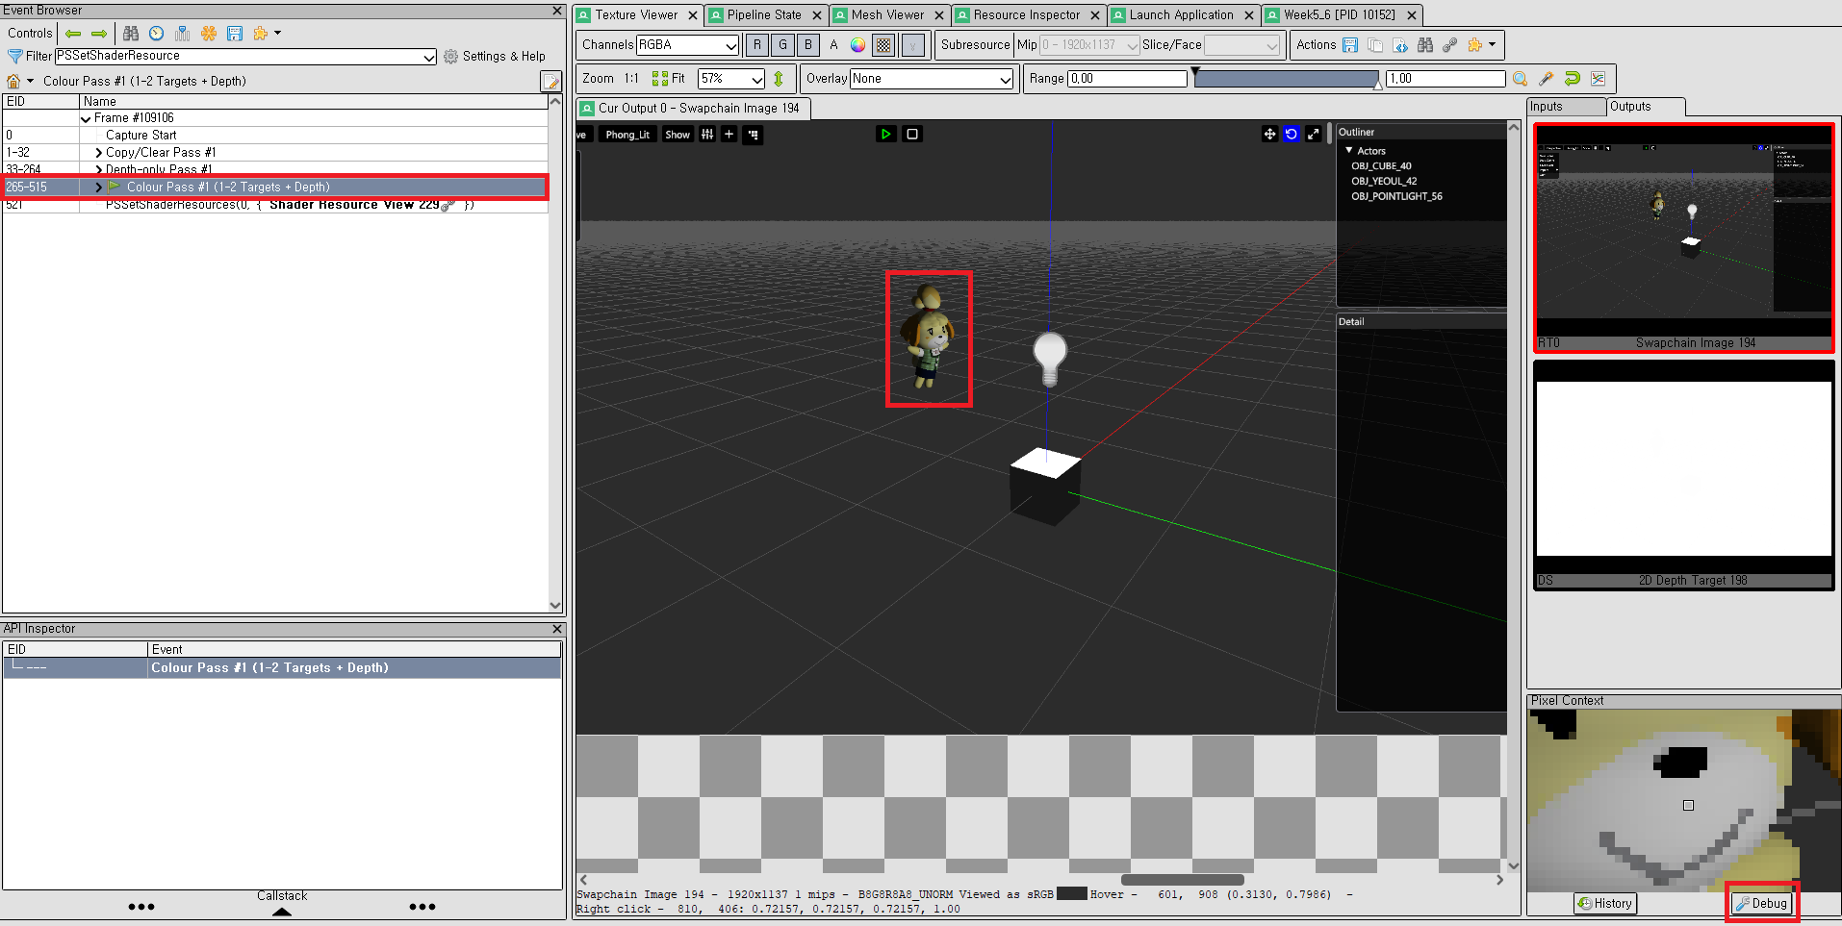
Task: Click the gear icon beside Settings & Help
Action: click(x=450, y=57)
